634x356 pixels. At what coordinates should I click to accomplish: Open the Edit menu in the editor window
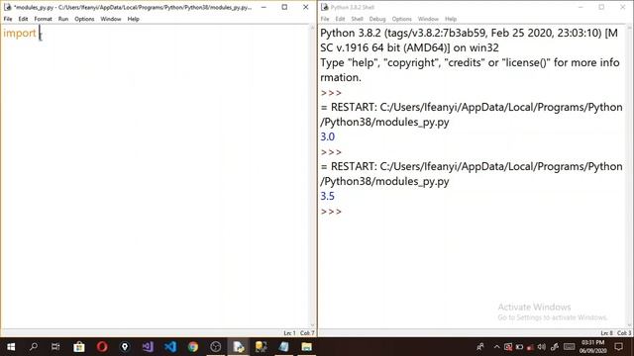(x=23, y=19)
